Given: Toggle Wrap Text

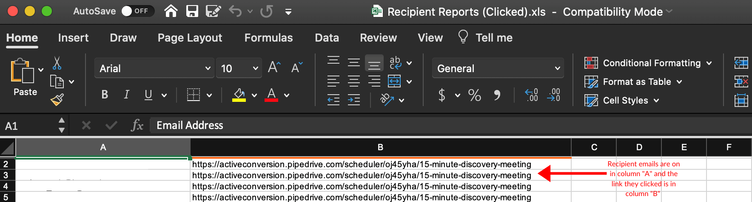Looking at the screenshot, I should [x=395, y=63].
